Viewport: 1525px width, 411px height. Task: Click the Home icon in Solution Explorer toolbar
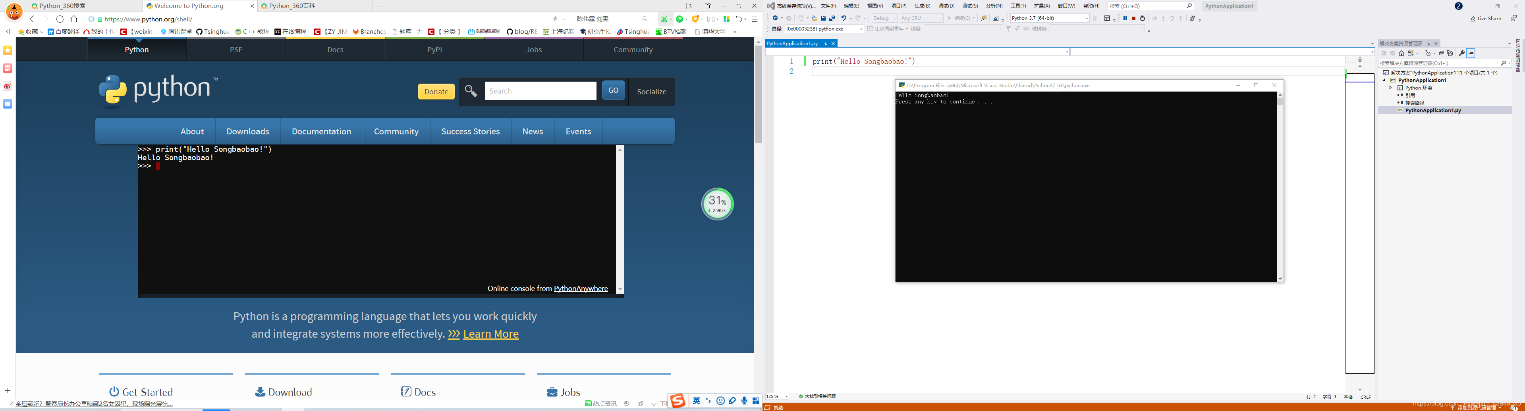coord(1401,53)
